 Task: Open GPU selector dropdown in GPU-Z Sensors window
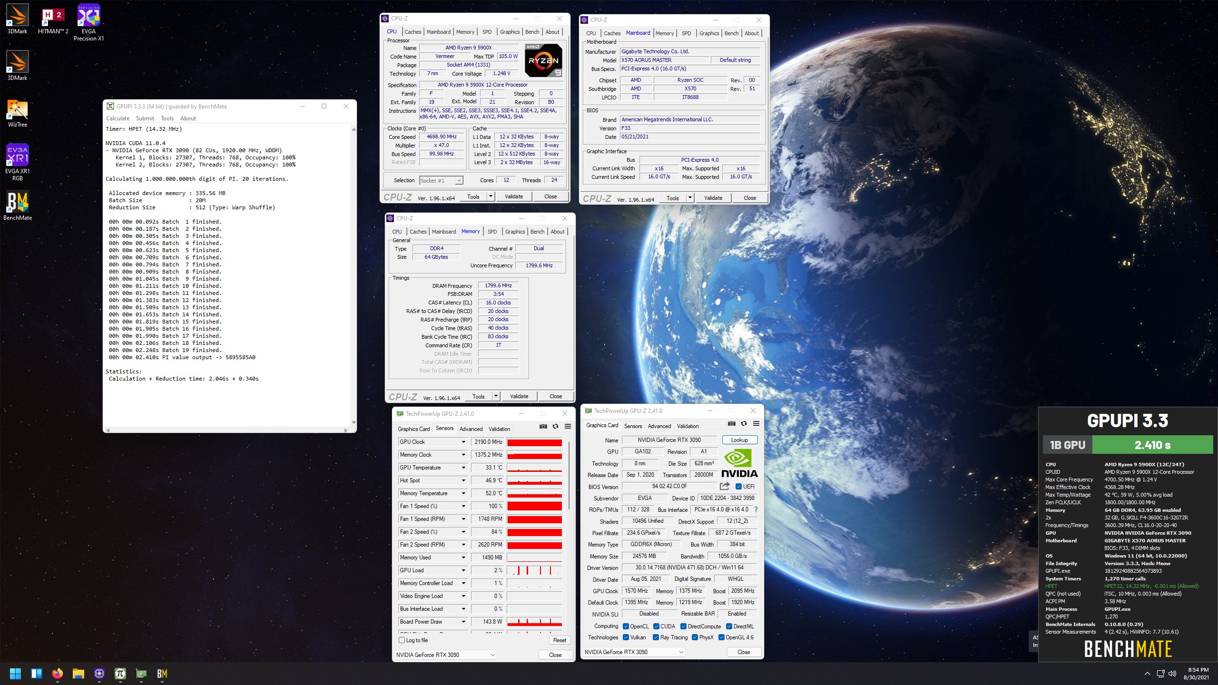pyautogui.click(x=445, y=655)
